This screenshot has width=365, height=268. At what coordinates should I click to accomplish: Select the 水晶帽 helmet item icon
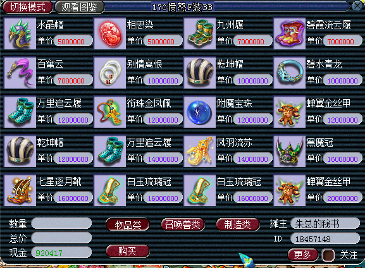20,33
